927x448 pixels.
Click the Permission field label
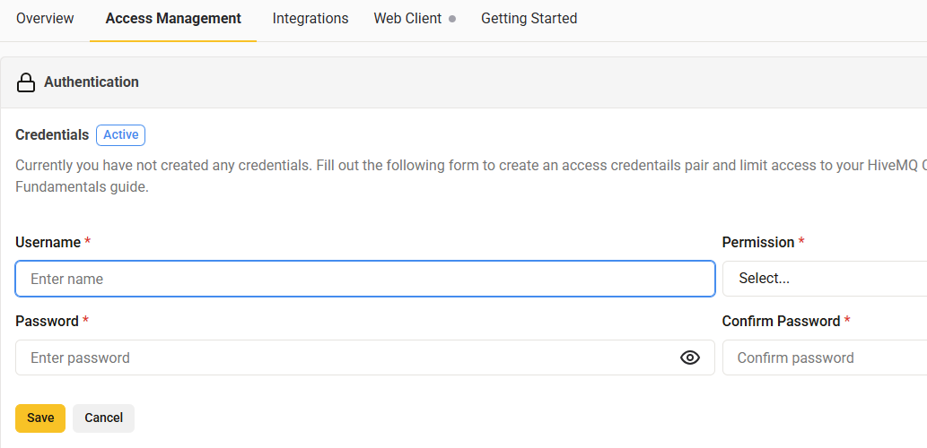[758, 243]
